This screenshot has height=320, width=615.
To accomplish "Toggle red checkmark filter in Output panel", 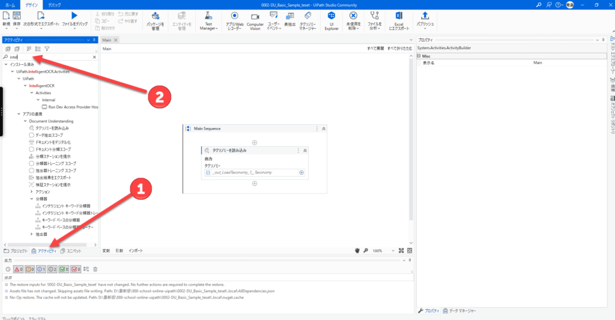I will pos(76,269).
